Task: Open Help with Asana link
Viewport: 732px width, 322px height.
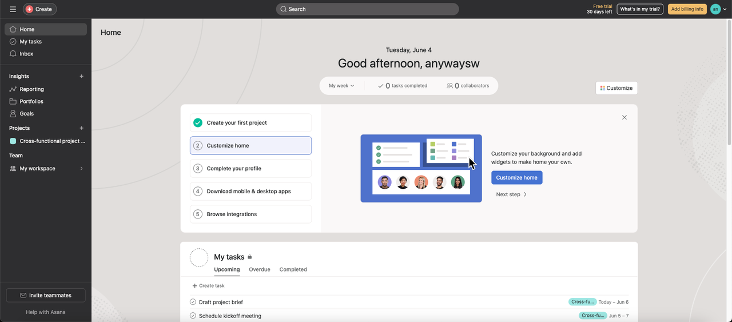Action: 46,312
